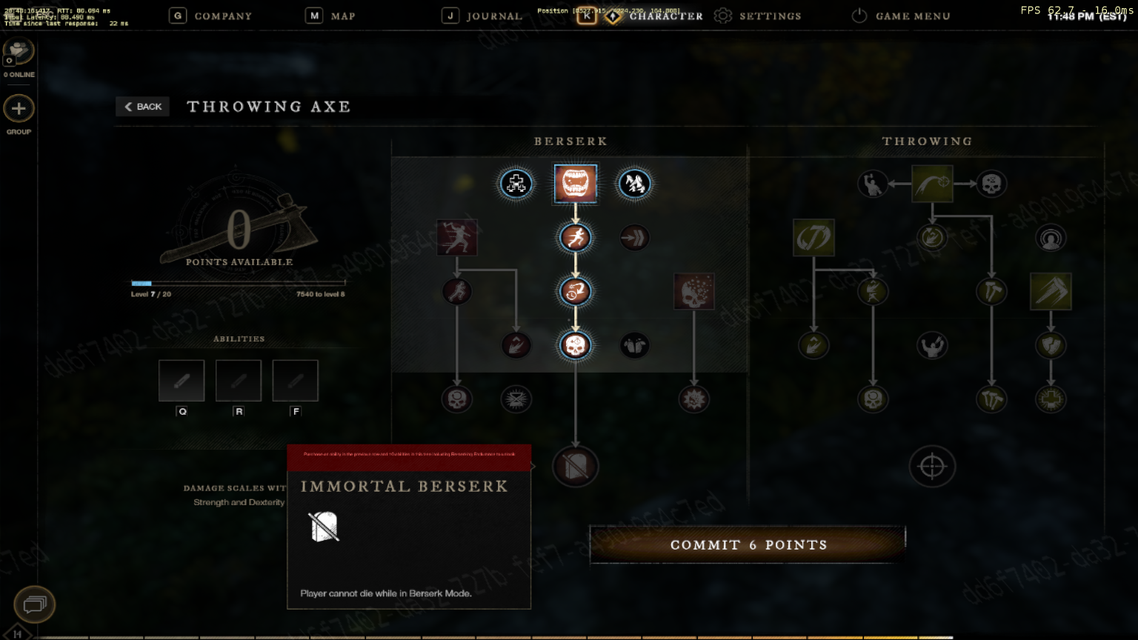The width and height of the screenshot is (1138, 640).
Task: Click the arrows passive right of the running figure
Action: [x=635, y=238]
